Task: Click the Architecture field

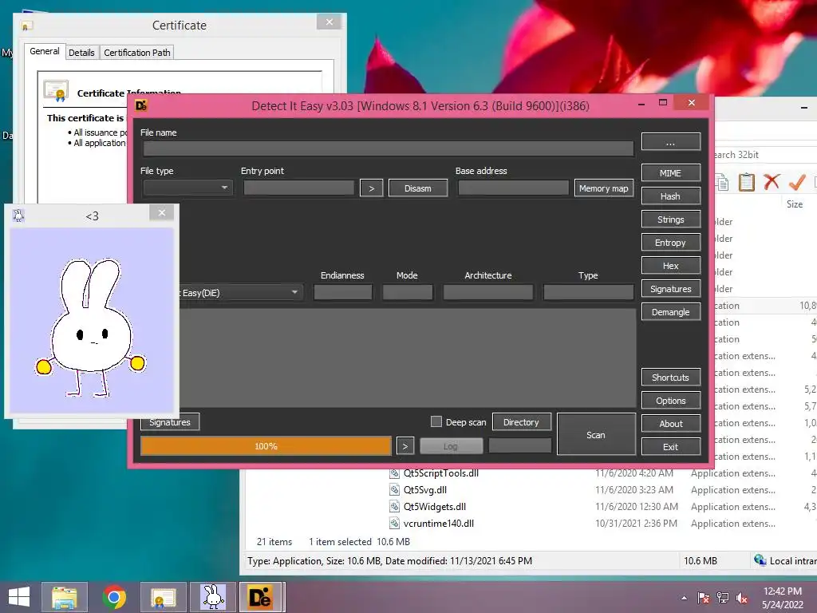Action: point(488,292)
